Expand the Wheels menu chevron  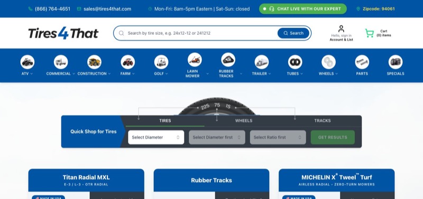336,74
